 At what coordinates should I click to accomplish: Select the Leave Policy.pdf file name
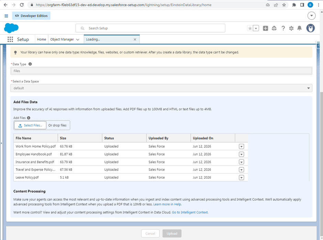(27, 178)
